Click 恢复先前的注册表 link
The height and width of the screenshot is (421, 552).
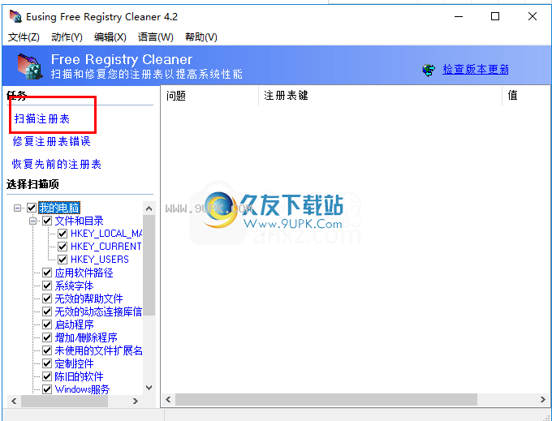point(57,164)
